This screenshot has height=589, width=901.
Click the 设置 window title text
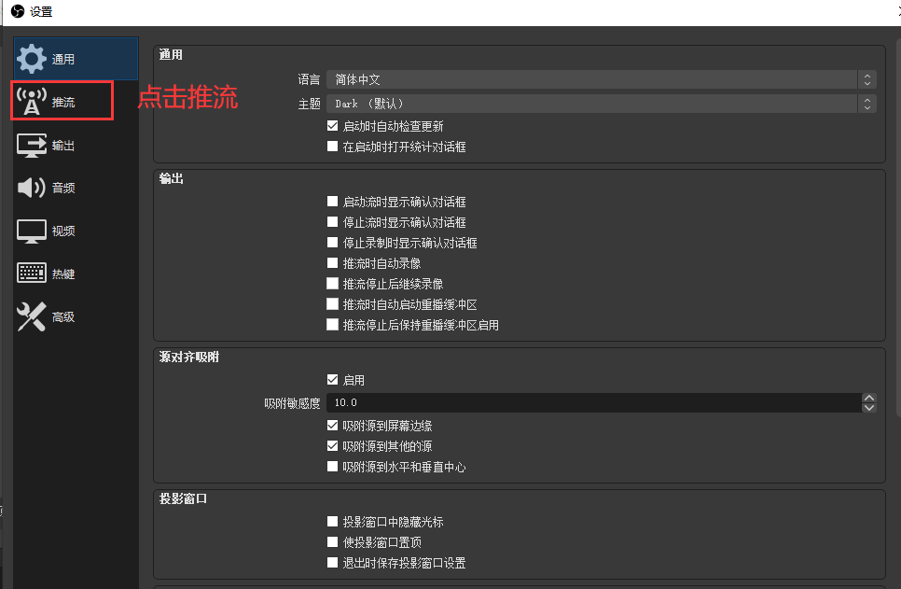pyautogui.click(x=41, y=12)
